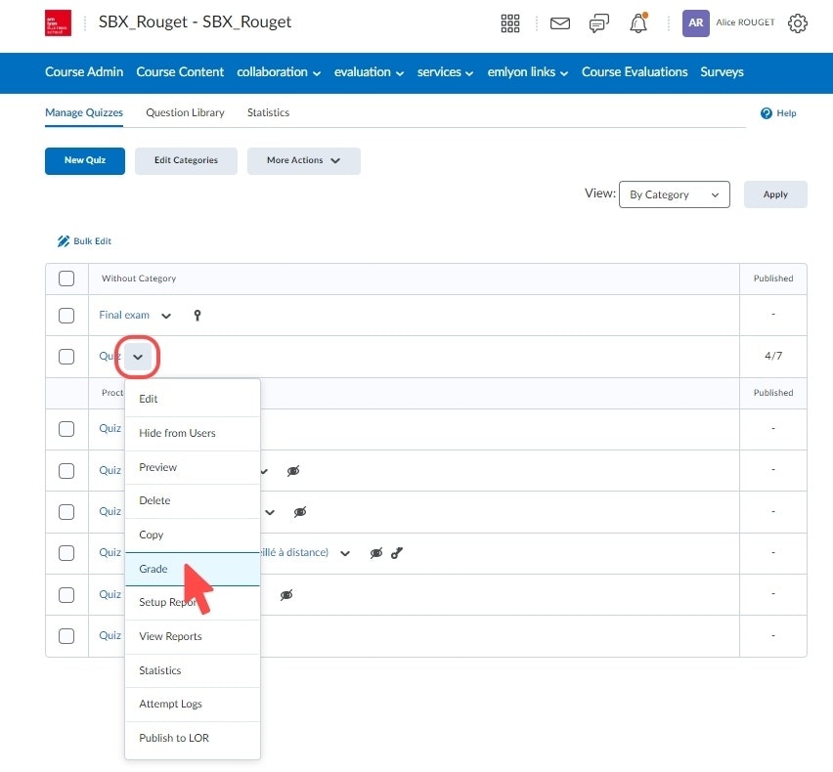Viewport: 833px width, 772px height.
Task: Open the Final exam actions chevron
Action: click(166, 316)
